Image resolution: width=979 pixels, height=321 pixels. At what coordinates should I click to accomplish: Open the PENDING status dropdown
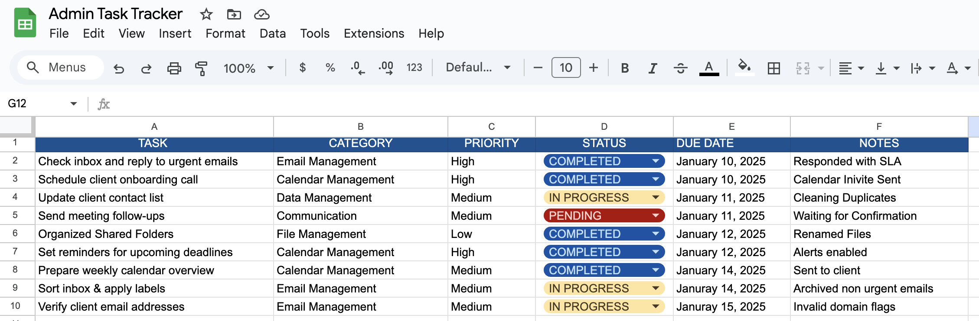tap(656, 215)
